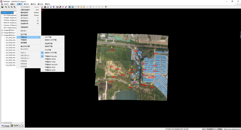The height and width of the screenshot is (130, 241).
Task: Click left panel horizontal scrollbar thumb
Action: 8,123
